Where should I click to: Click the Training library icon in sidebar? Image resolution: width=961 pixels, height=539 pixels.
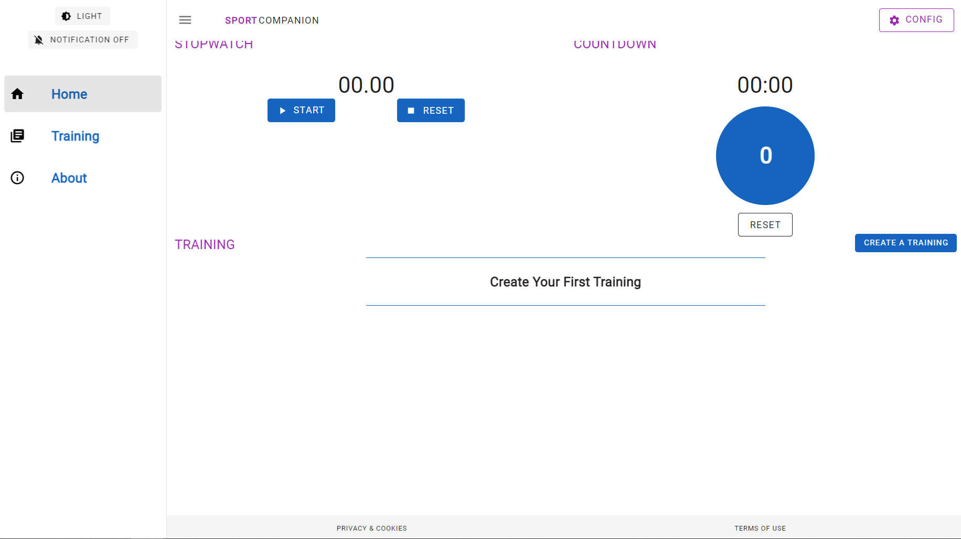(x=17, y=136)
